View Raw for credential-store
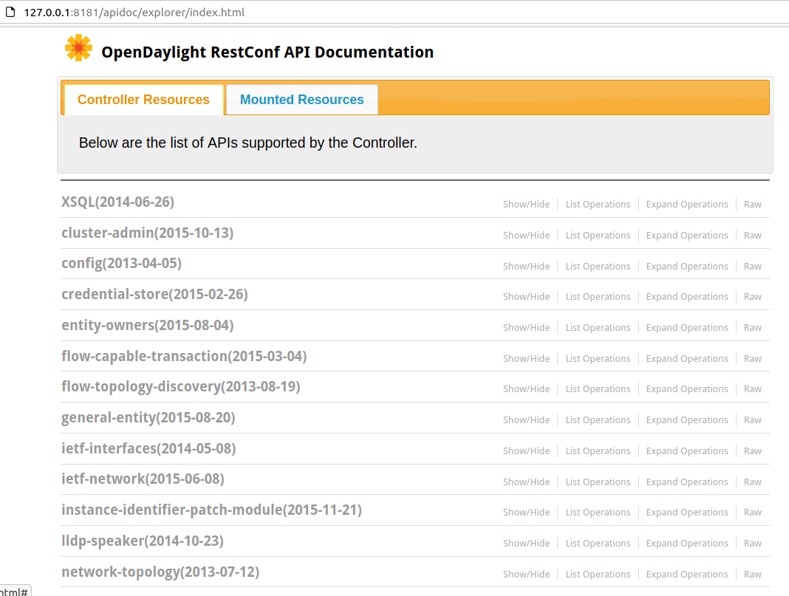 tap(753, 297)
